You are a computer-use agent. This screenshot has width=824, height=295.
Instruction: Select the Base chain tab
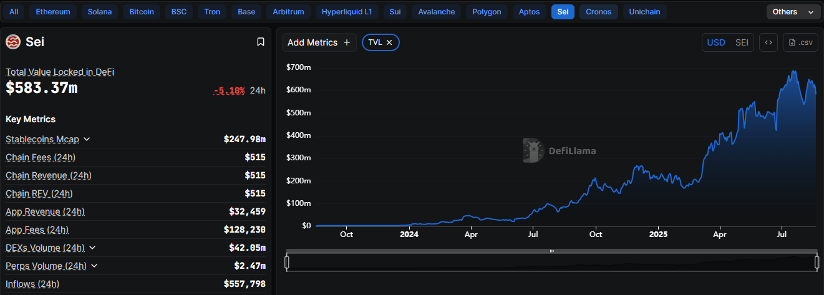246,12
